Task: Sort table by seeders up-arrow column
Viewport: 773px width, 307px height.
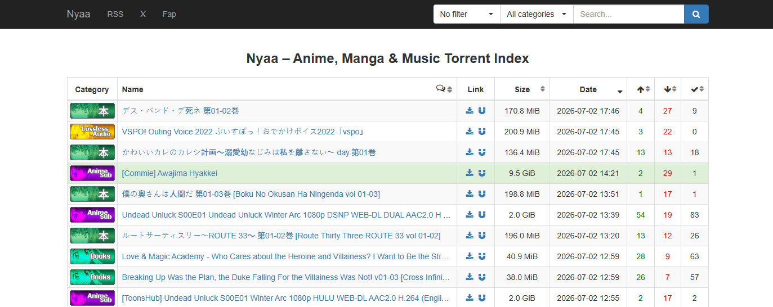Action: [641, 89]
